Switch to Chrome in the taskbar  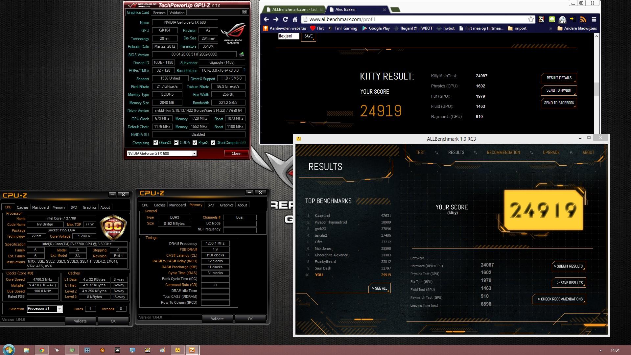(42, 350)
